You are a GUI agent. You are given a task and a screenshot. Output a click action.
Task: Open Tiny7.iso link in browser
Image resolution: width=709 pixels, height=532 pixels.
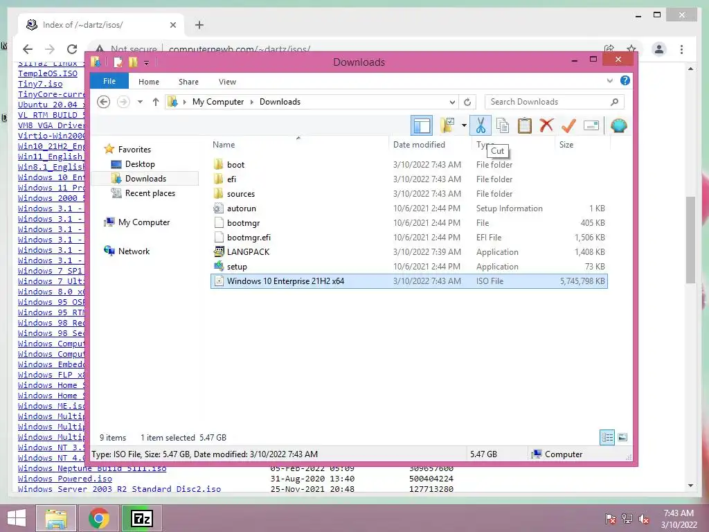40,84
